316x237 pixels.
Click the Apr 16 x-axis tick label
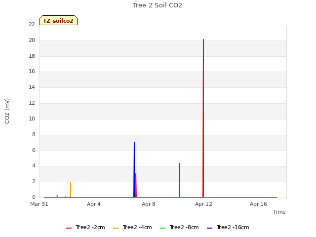coord(258,204)
